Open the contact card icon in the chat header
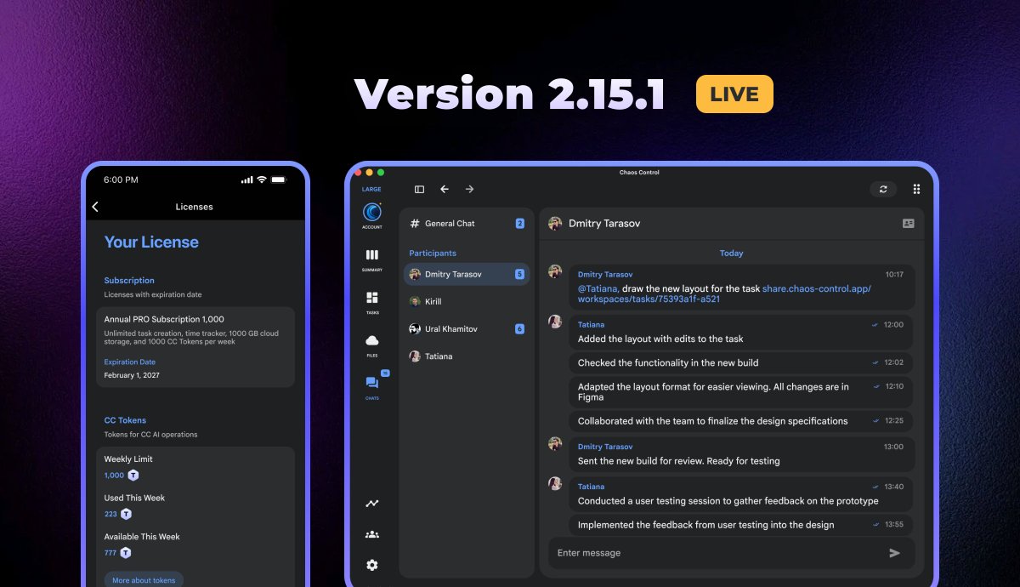Screen dimensions: 1020x587 click(x=908, y=223)
